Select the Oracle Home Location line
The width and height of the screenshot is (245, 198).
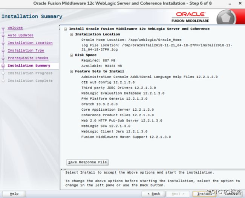[131, 40]
